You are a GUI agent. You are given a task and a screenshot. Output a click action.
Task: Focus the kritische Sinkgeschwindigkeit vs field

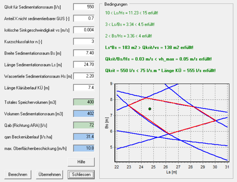[x=84, y=30]
